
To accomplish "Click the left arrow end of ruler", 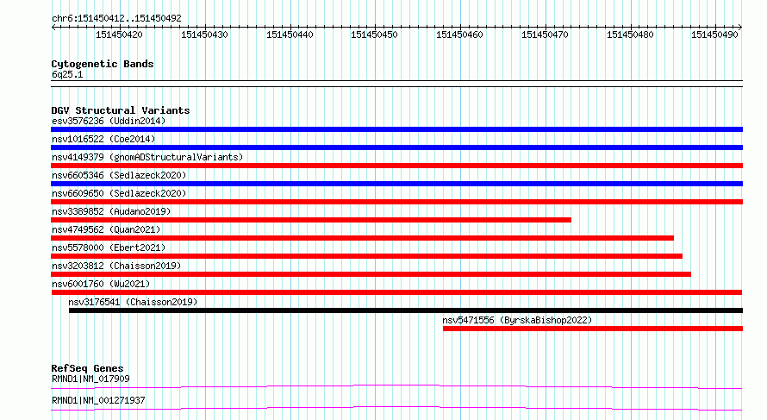I will tap(53, 27).
